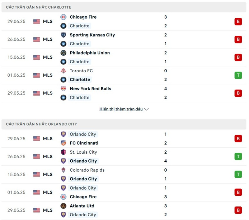Click the Colorado Rapids crest icon
Image resolution: width=249 pixels, height=220 pixels.
[63, 170]
